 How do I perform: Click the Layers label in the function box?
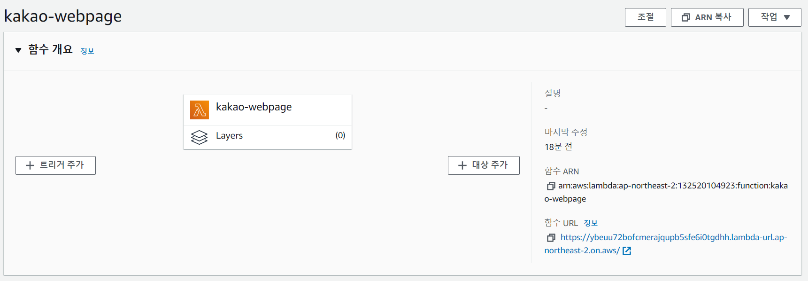pyautogui.click(x=229, y=136)
